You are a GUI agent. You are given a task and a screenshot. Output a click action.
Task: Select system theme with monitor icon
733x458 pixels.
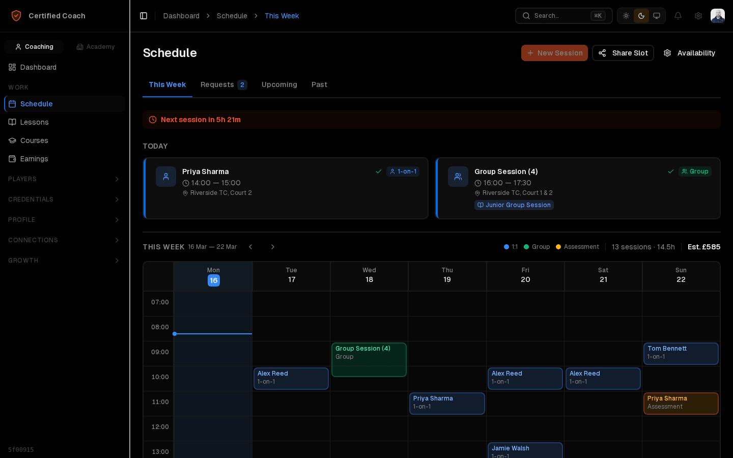pyautogui.click(x=657, y=16)
